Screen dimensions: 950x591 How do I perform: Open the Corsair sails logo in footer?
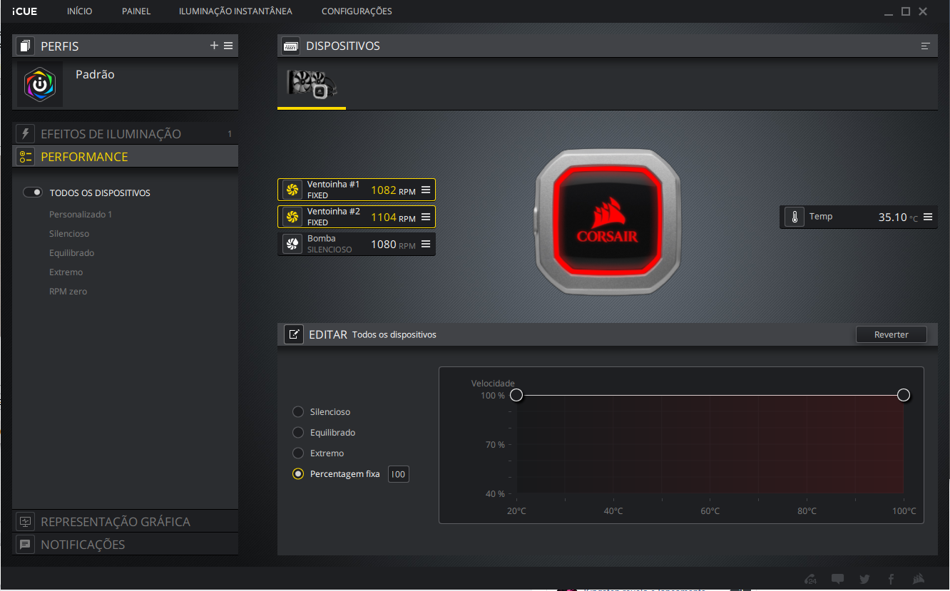919,579
